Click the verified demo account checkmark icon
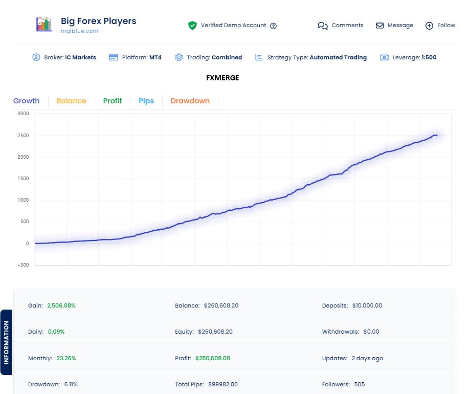The height and width of the screenshot is (394, 469). coord(192,25)
